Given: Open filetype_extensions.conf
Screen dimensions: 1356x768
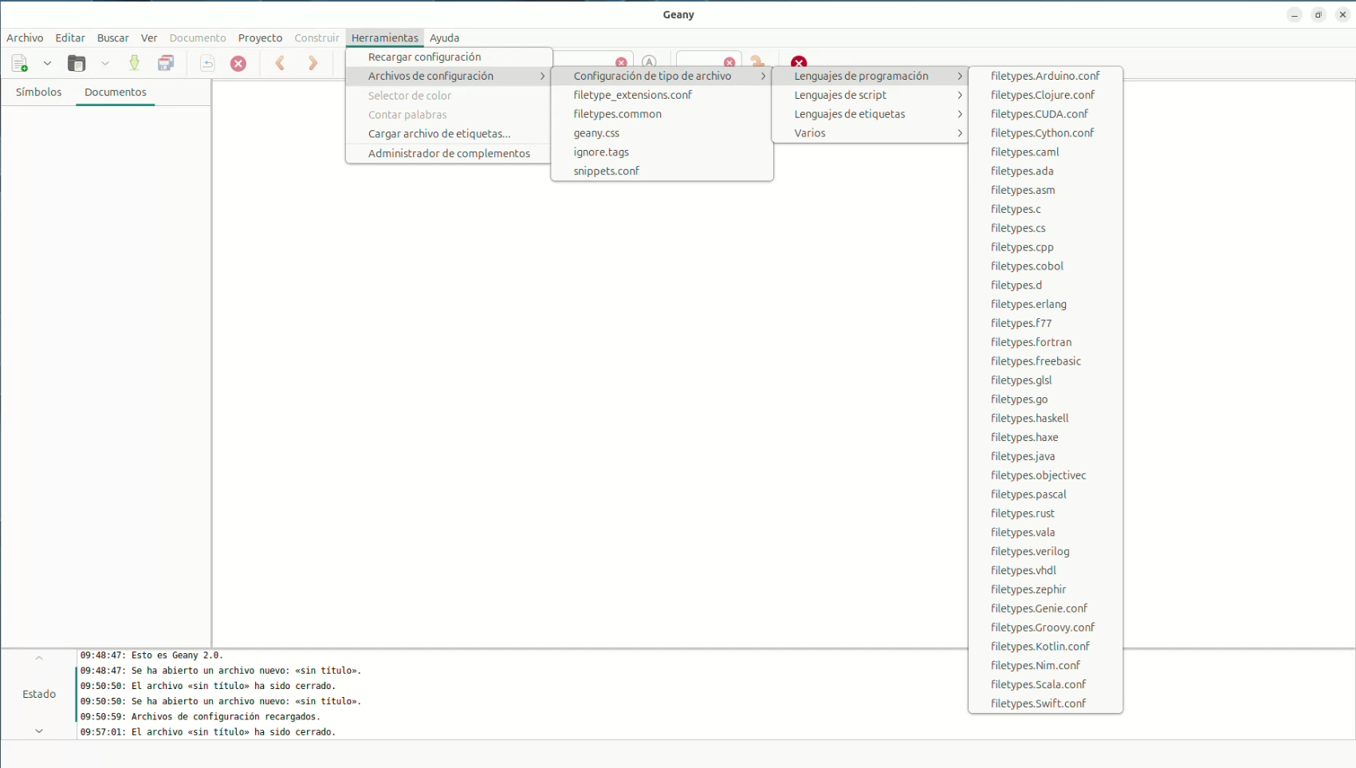Looking at the screenshot, I should 662,95.
